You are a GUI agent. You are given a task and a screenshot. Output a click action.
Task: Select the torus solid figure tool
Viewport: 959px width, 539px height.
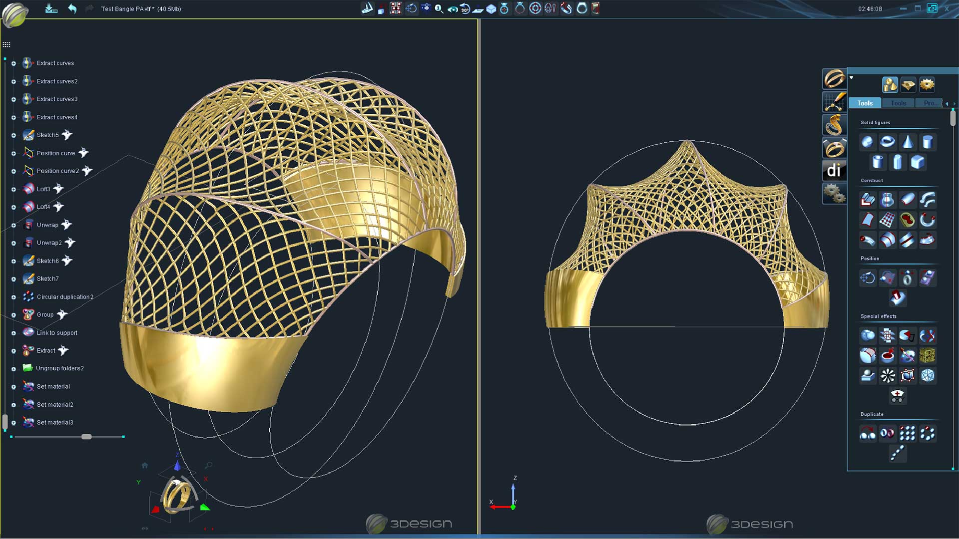tap(887, 142)
